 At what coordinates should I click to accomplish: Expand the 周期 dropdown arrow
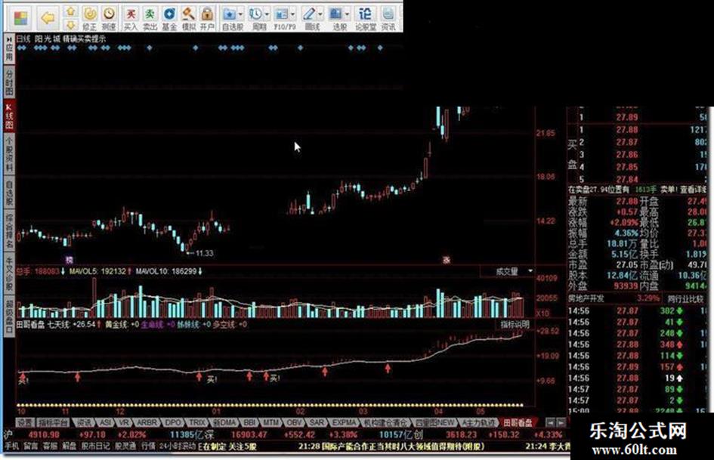tap(267, 14)
